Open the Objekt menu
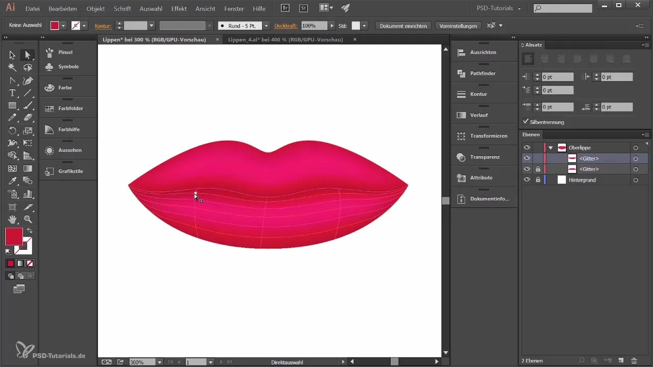653x367 pixels. (x=96, y=9)
